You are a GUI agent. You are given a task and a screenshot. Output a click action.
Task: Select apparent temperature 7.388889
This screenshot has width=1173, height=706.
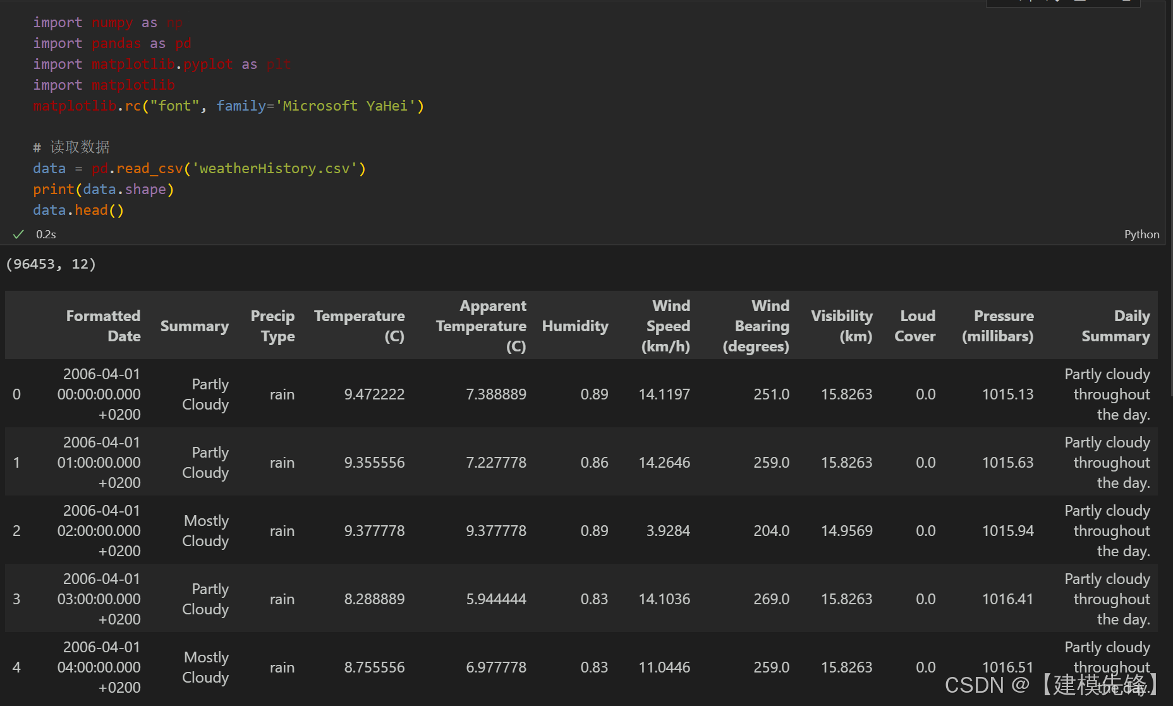496,394
